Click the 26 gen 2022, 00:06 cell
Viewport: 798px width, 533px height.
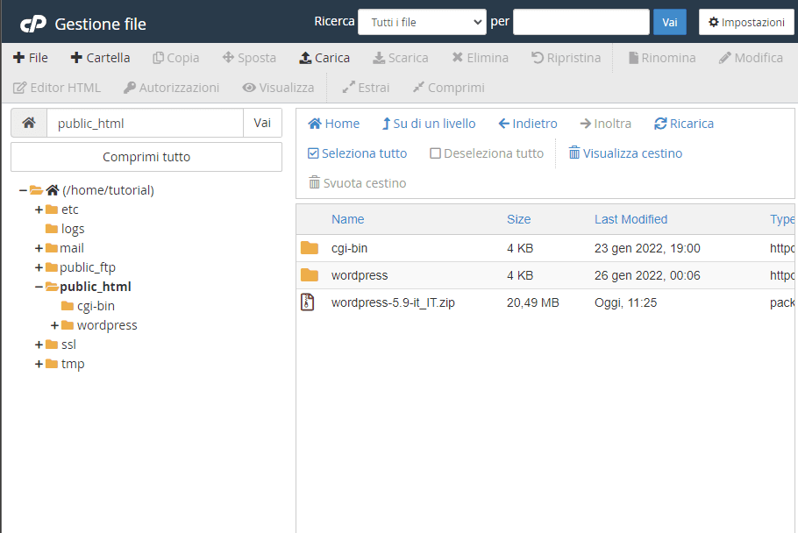pos(647,275)
